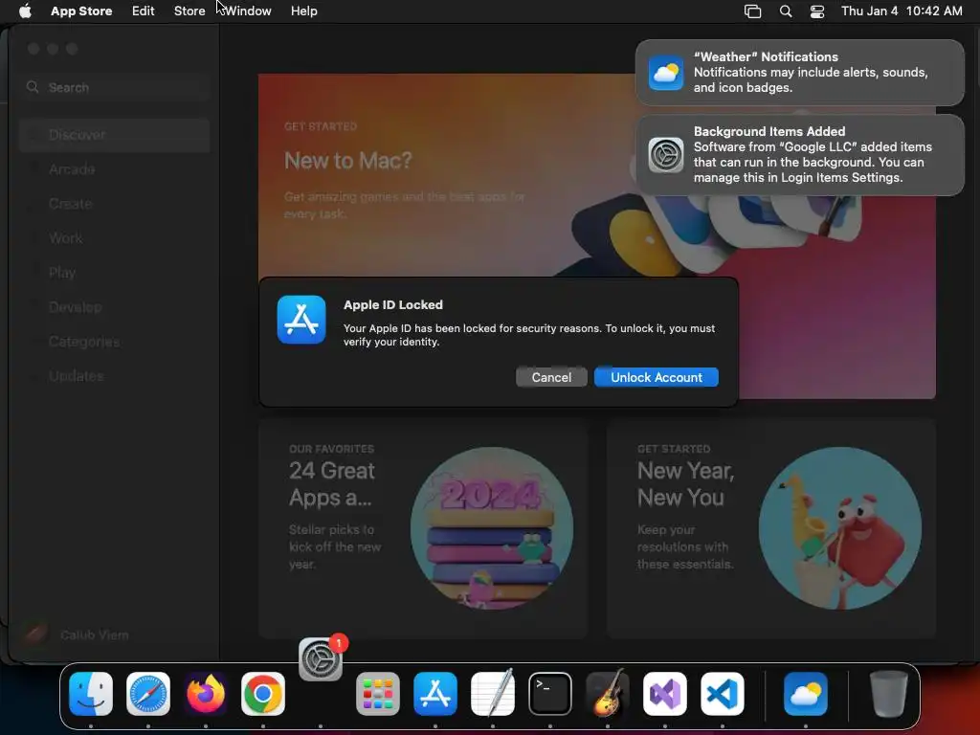Select Discover in the sidebar
Viewport: 980px width, 735px height.
(115, 135)
